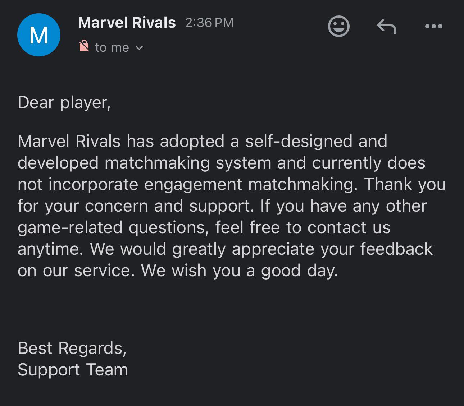Image resolution: width=464 pixels, height=406 pixels.
Task: Click the 'Best Regards,' closing line
Action: [x=72, y=349]
